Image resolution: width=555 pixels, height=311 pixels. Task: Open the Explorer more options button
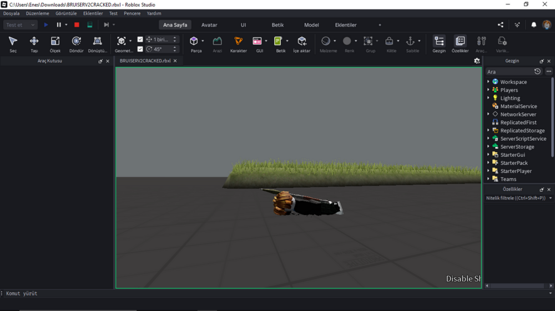pos(549,72)
